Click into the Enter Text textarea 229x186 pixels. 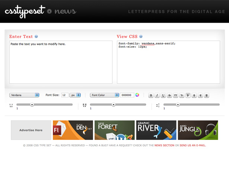point(61,62)
